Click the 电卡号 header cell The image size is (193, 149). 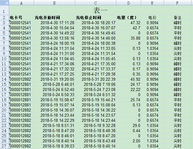pyautogui.click(x=21, y=18)
